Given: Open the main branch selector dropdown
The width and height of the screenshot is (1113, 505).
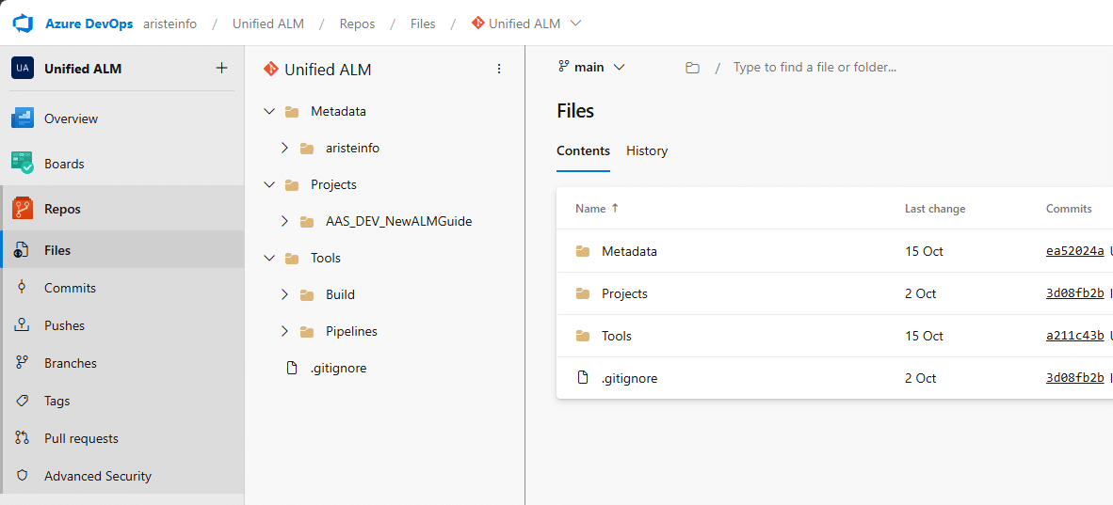Looking at the screenshot, I should [x=591, y=68].
